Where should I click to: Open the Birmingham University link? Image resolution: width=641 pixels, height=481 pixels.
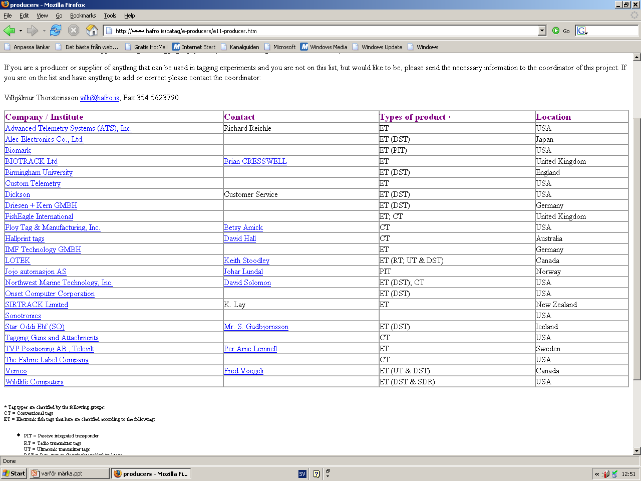pos(39,172)
